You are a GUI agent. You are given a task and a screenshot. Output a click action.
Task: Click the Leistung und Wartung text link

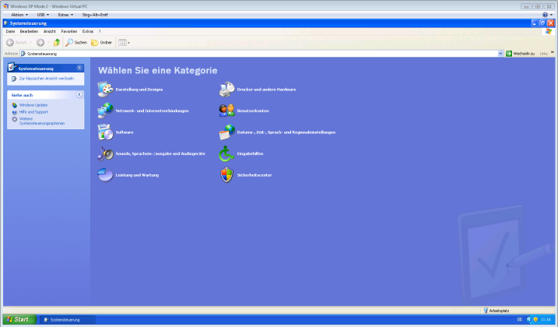tap(138, 175)
